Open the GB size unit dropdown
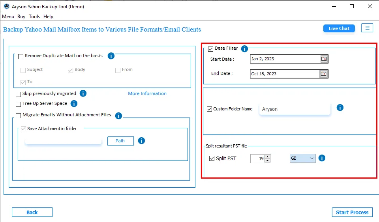Screen dimensions: 379x222 303,158
